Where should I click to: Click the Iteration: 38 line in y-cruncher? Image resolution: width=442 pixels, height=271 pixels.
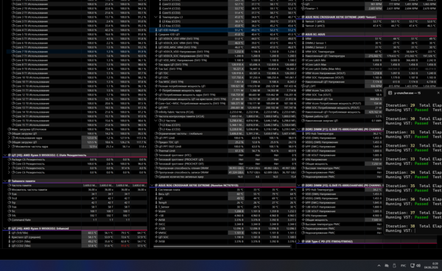(x=413, y=226)
